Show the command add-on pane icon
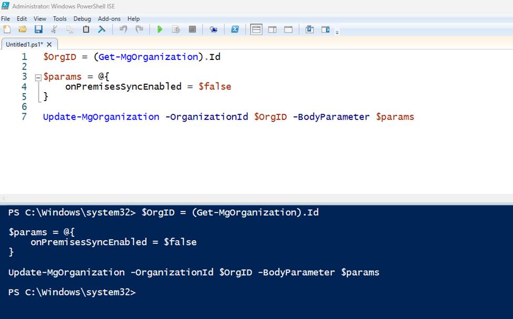The height and width of the screenshot is (319, 513). (x=325, y=29)
